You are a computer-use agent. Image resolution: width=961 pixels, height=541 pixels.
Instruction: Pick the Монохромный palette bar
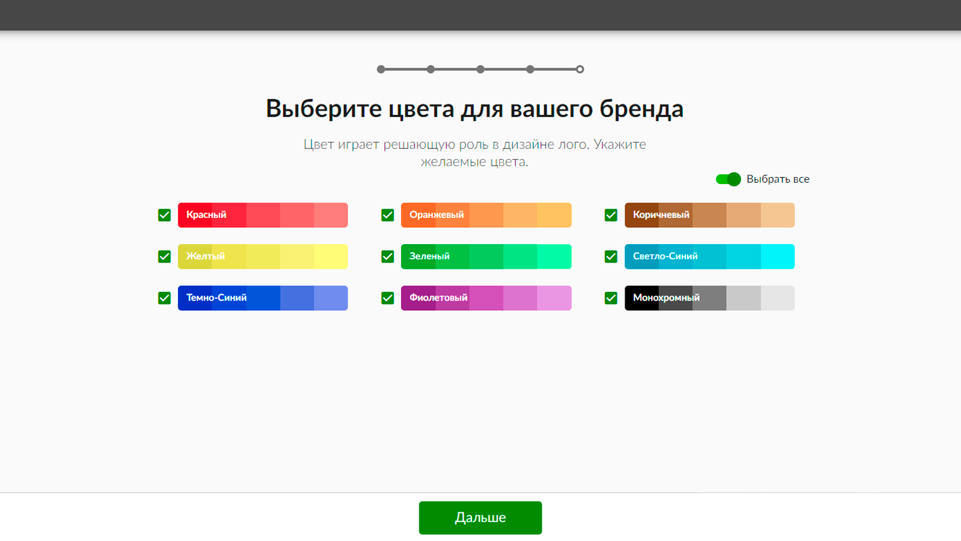pos(709,298)
